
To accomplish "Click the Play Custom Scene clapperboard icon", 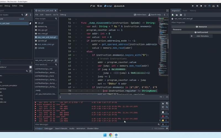I will [x=214, y=6].
